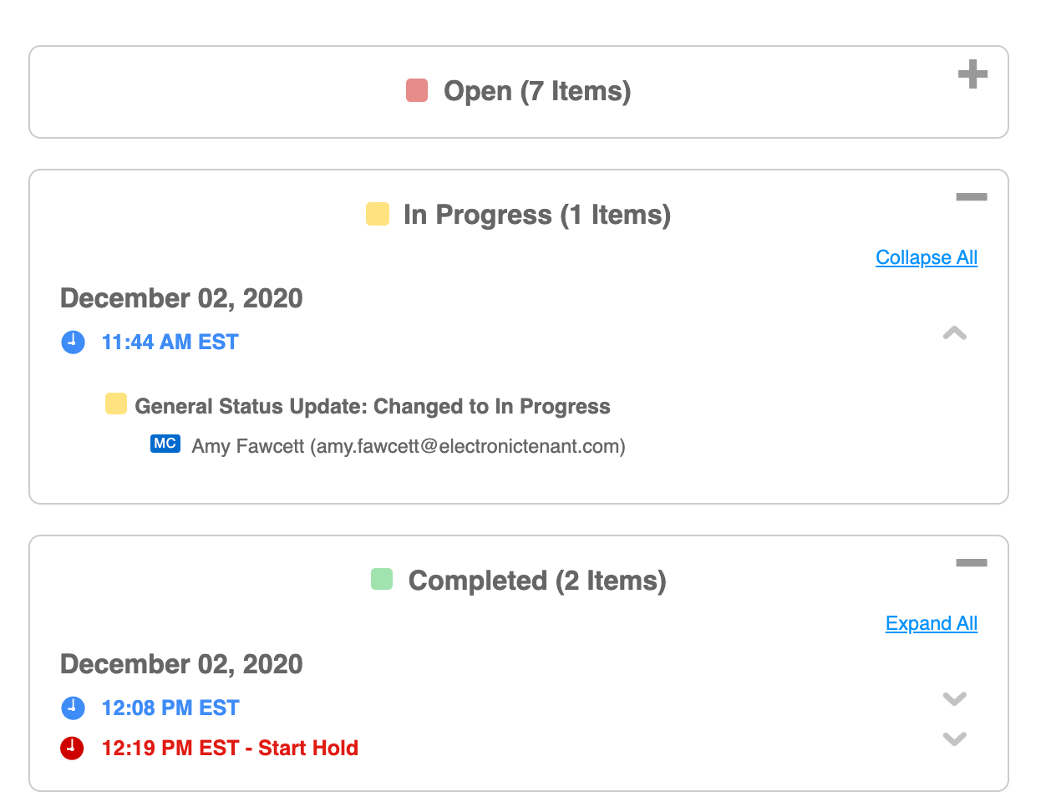Expand the Open section with plus icon
The width and height of the screenshot is (1041, 807).
(972, 74)
